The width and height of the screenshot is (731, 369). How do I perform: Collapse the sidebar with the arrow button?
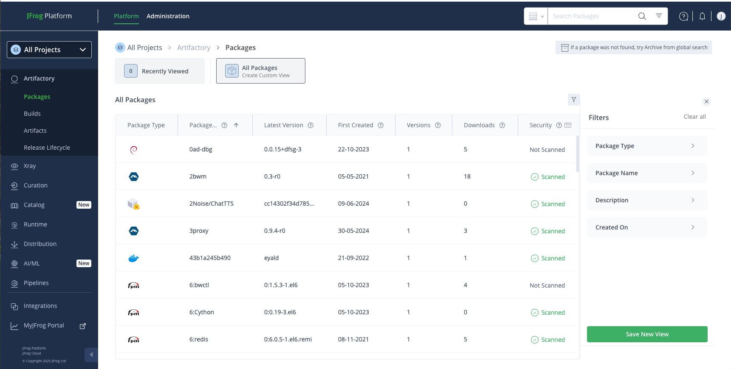91,355
